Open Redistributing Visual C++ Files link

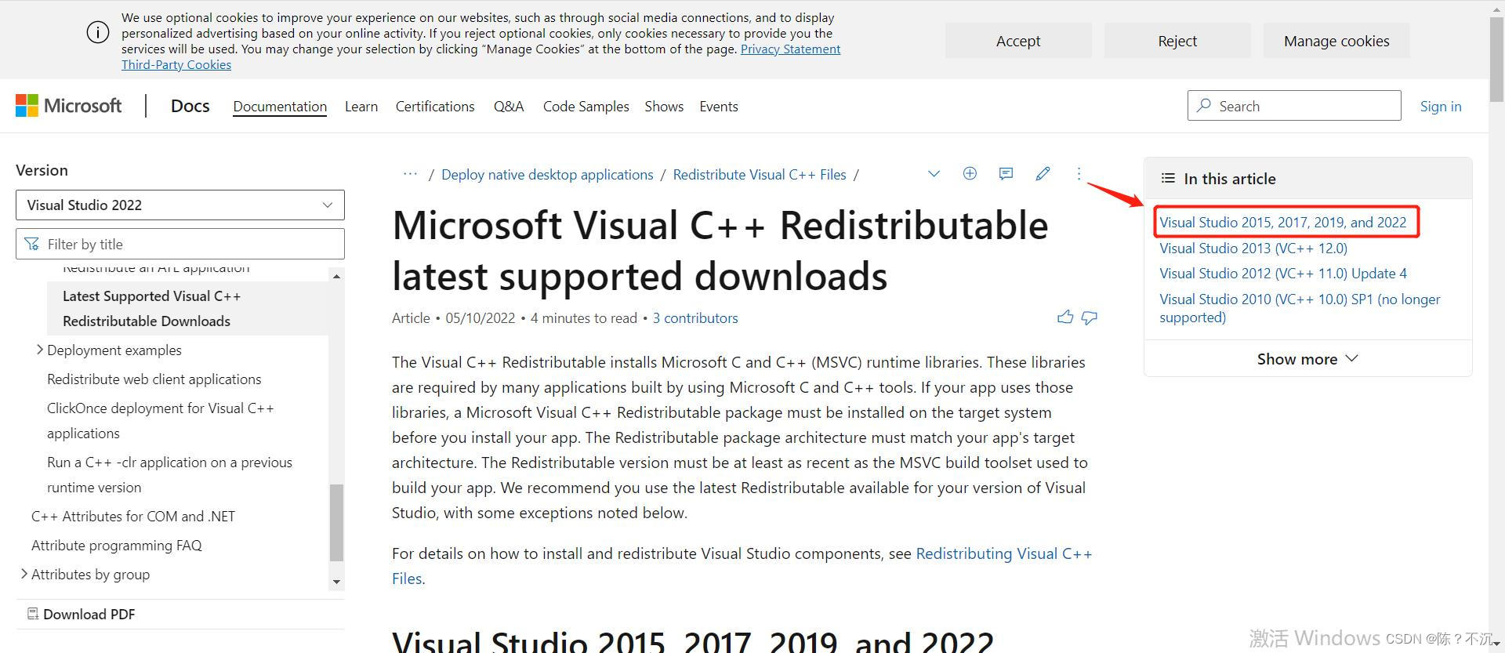1004,553
